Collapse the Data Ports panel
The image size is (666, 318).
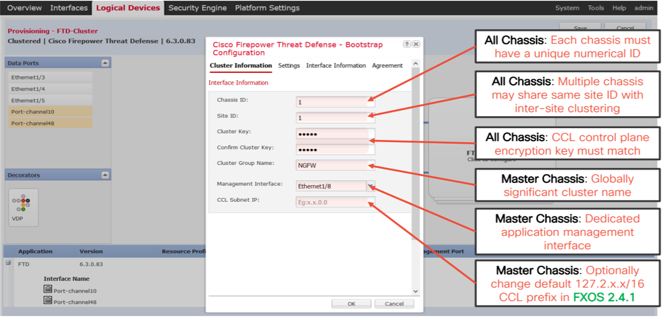point(105,63)
